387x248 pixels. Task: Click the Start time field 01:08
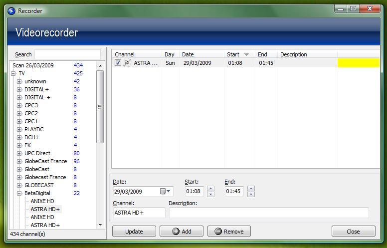click(194, 191)
